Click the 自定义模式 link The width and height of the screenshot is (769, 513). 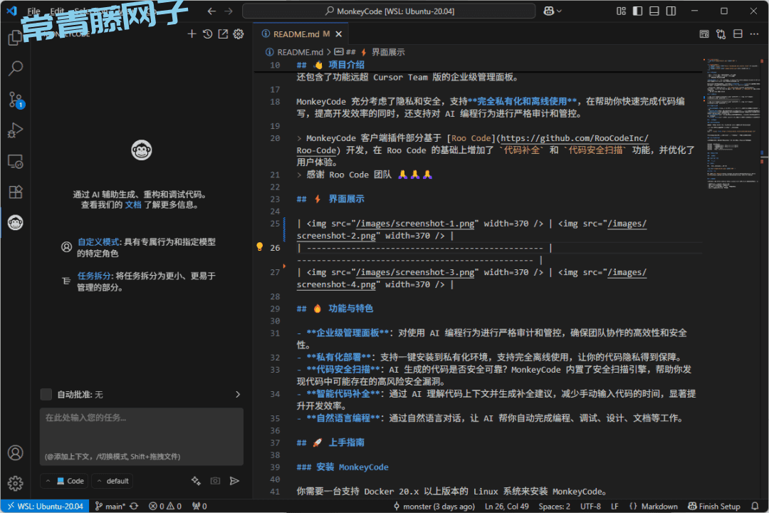coord(98,242)
